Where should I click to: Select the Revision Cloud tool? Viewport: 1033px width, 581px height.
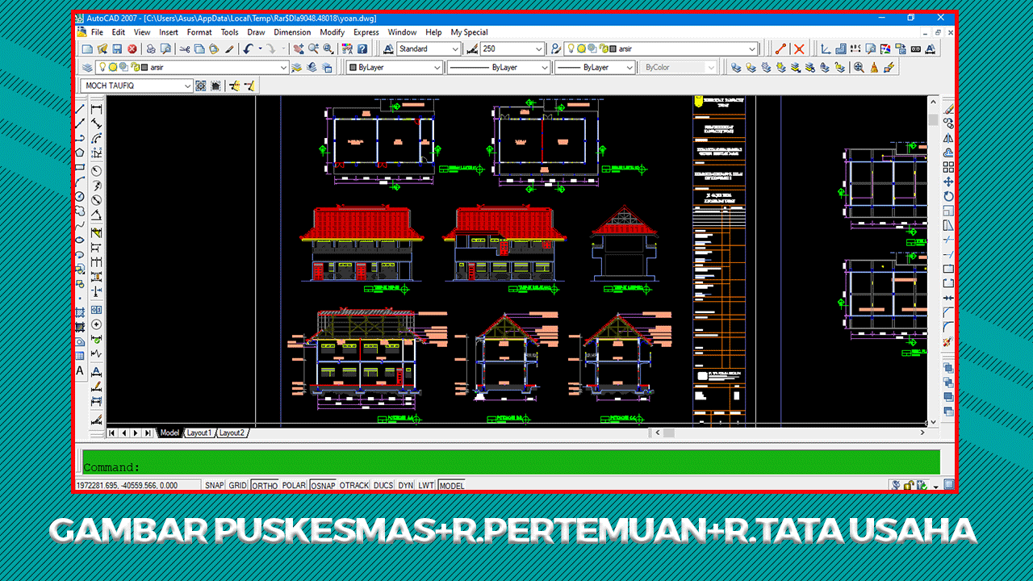pos(81,211)
